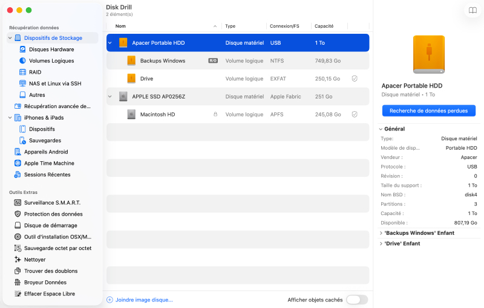Open the help book icon
This screenshot has height=308, width=484.
click(x=473, y=10)
